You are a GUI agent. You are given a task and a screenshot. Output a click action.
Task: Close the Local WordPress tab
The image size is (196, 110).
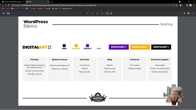24,2
